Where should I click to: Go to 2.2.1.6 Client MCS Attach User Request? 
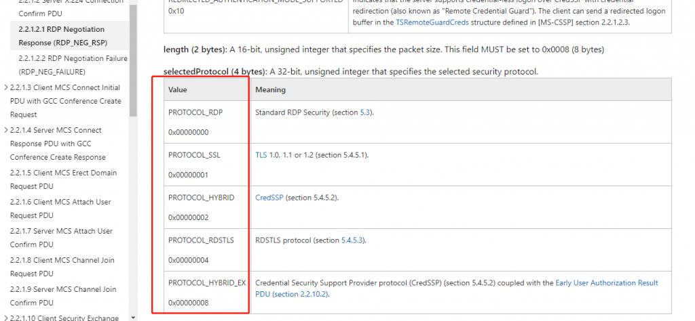tap(60, 209)
